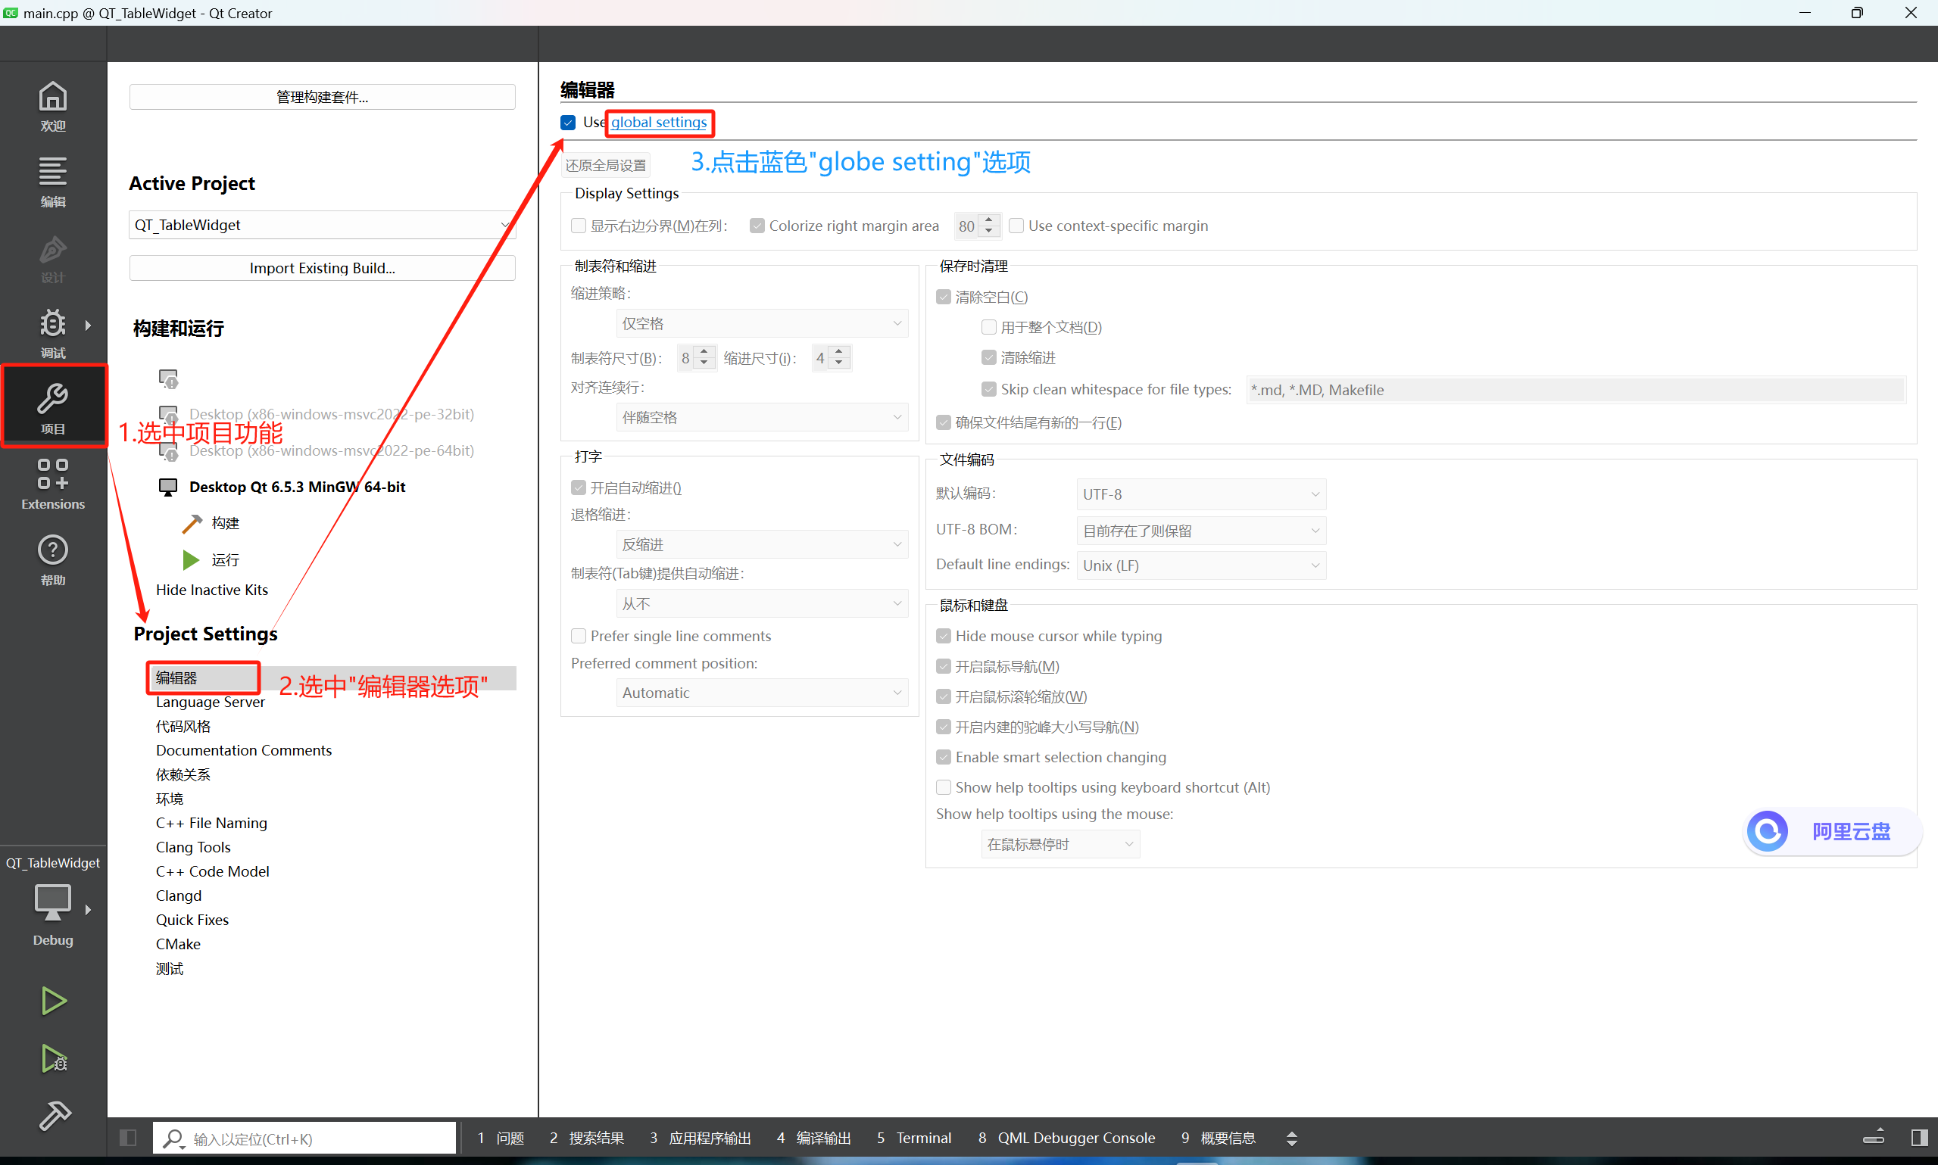Switch to the Edit (编辑) mode

[52, 182]
